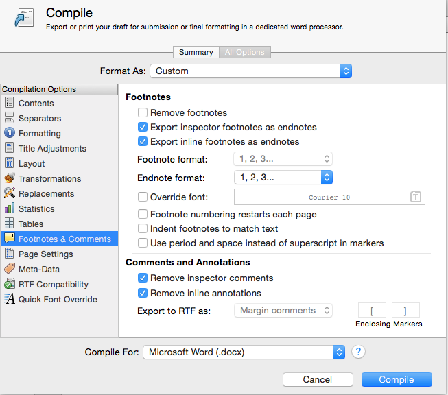This screenshot has height=395, width=448.
Task: Open Meta-Data via its tag icon
Action: [x=10, y=269]
